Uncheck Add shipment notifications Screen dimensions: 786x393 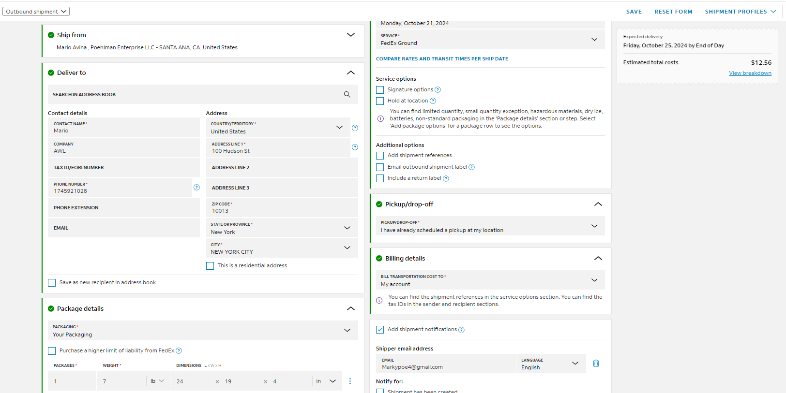pos(380,330)
